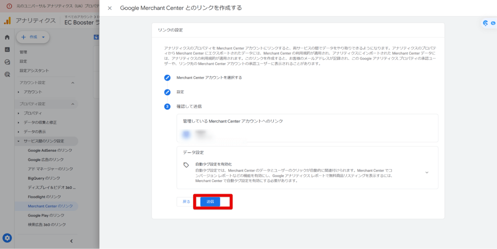497x249 pixels.
Task: Click the pencil icon for the 設定 step
Action: coord(167,92)
